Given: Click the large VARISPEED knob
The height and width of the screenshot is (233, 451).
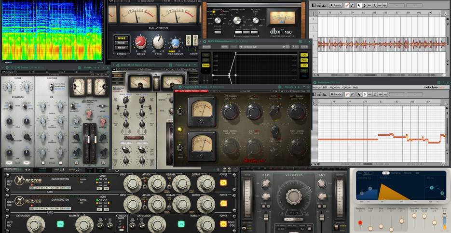Looking at the screenshot, I should (294, 196).
